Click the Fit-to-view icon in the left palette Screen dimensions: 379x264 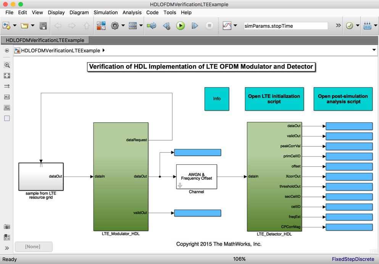6,76
